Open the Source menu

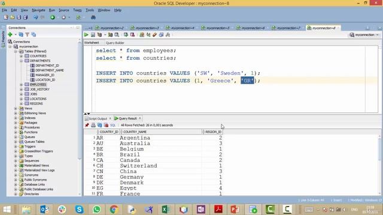coord(64,10)
